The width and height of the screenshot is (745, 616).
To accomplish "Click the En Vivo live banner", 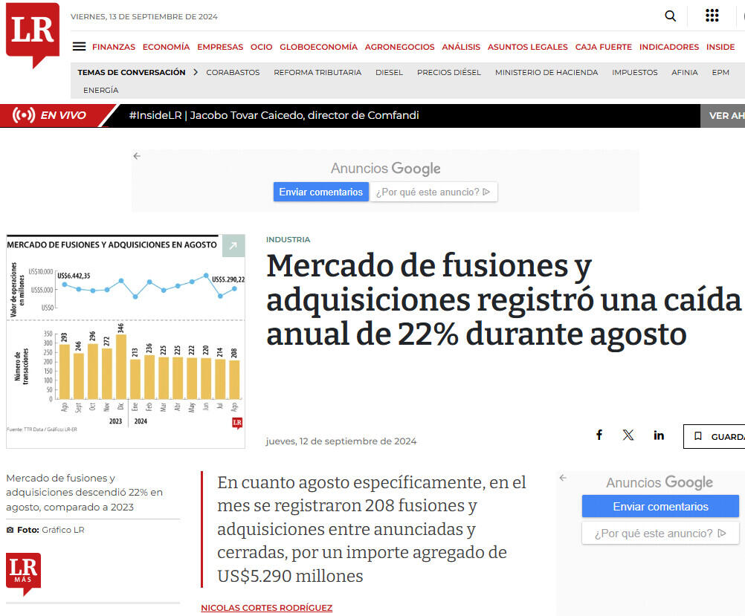I will (51, 115).
